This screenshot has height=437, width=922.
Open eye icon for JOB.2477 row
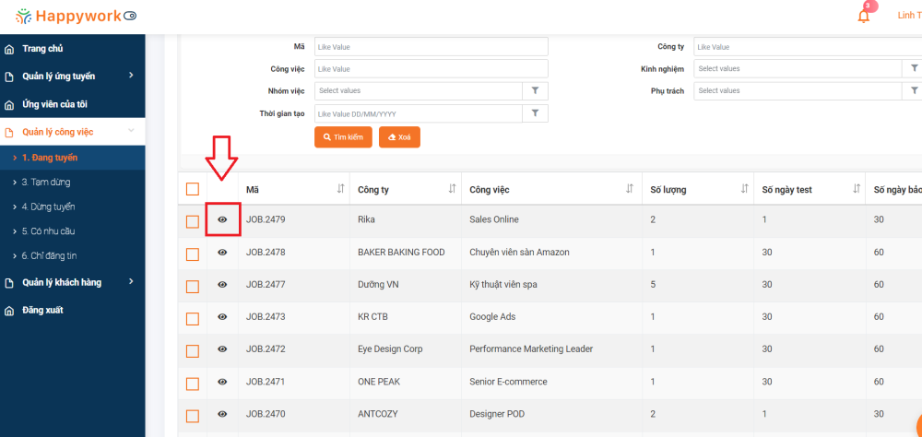tap(222, 285)
